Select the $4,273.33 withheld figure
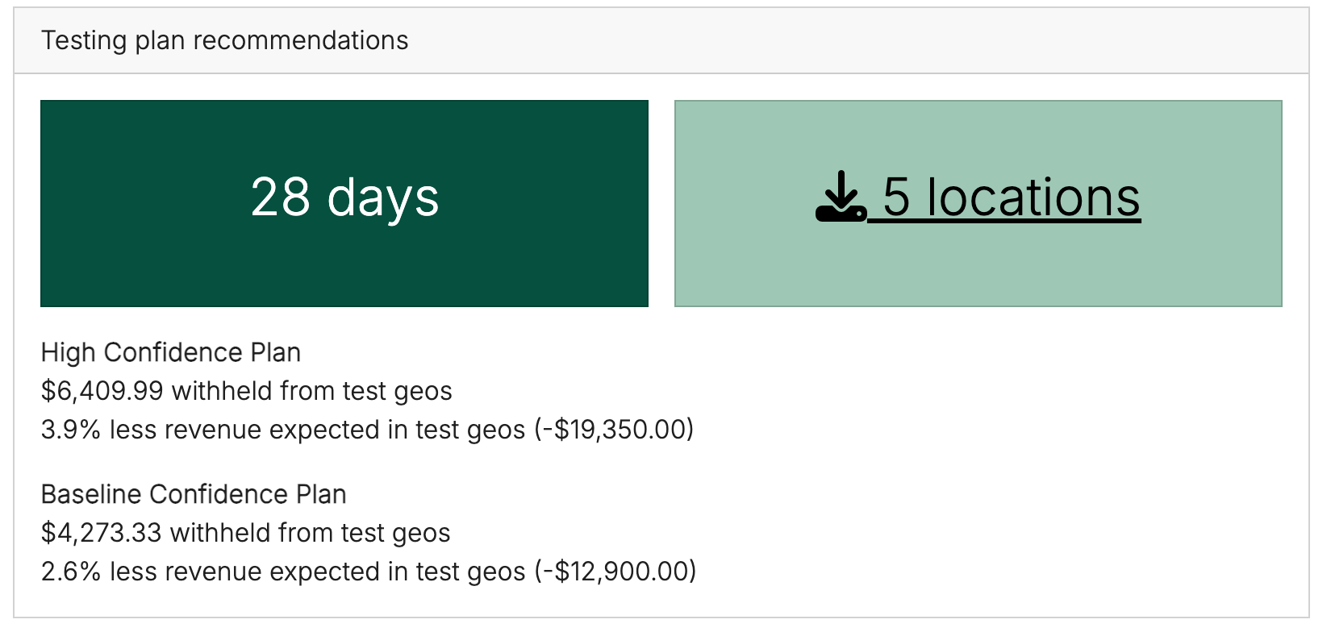Image resolution: width=1331 pixels, height=632 pixels. click(x=245, y=533)
